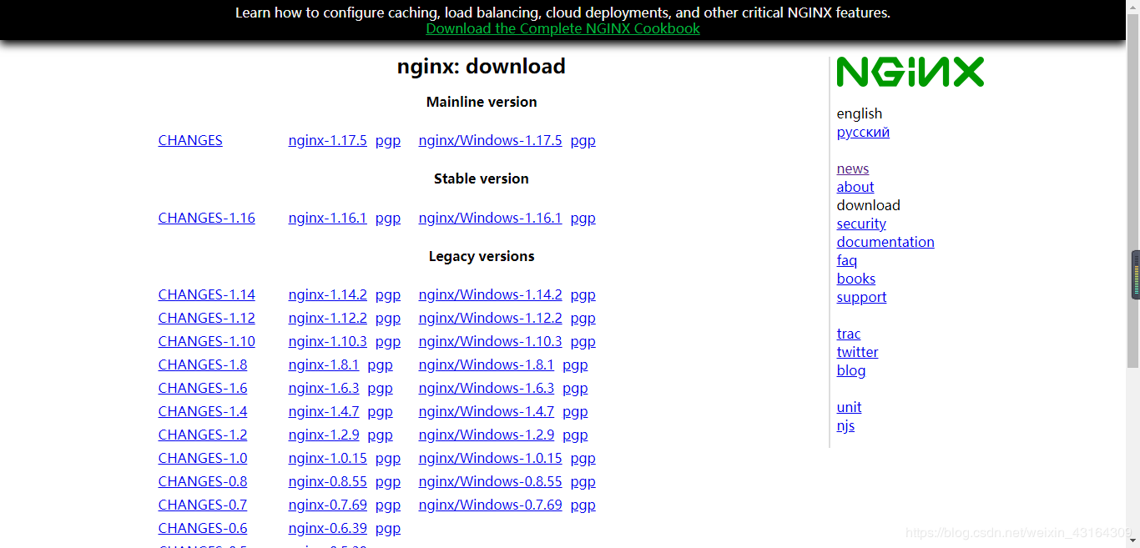The height and width of the screenshot is (548, 1140).
Task: Open the support page
Action: pos(861,297)
